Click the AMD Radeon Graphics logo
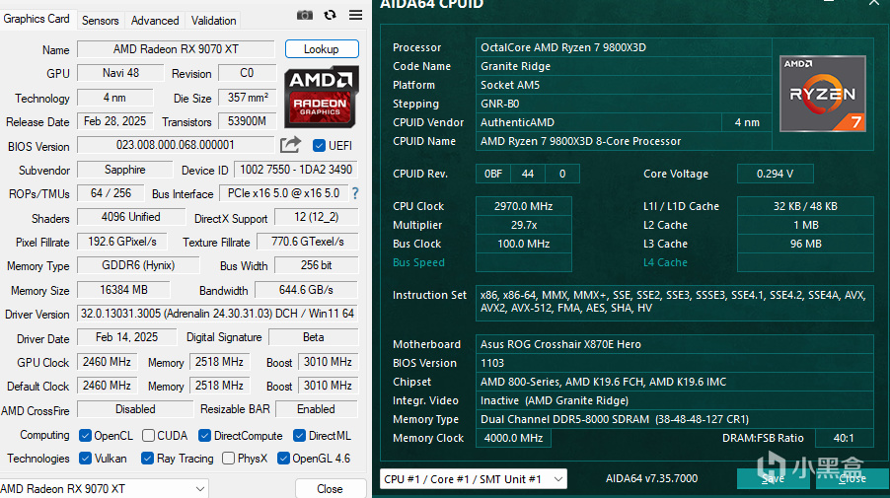 (321, 95)
